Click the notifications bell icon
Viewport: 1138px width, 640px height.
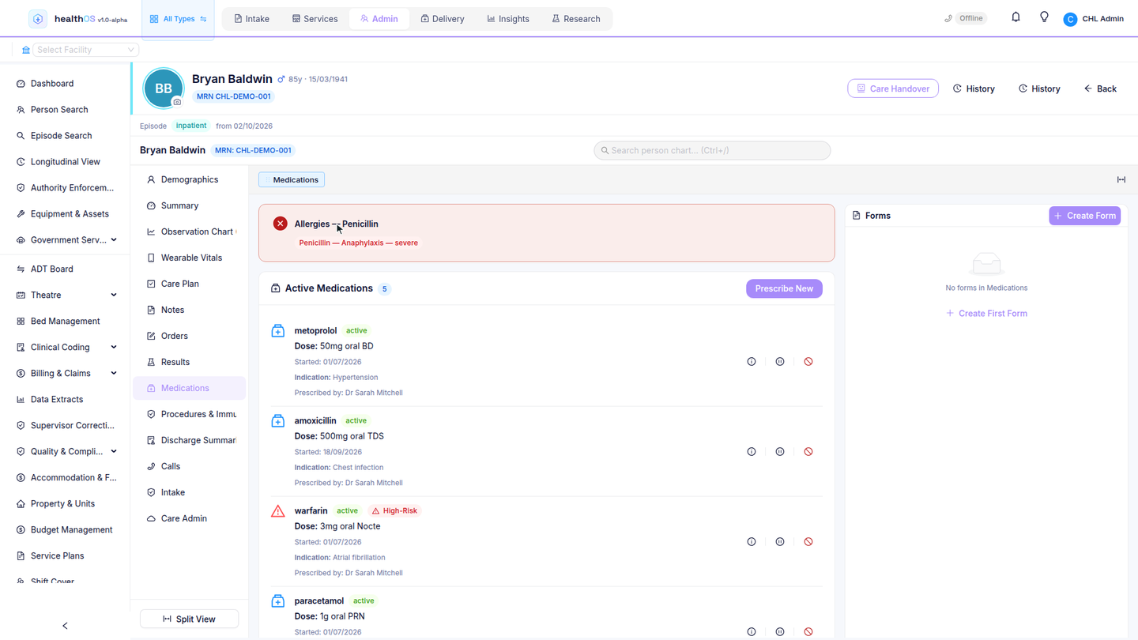1016,17
